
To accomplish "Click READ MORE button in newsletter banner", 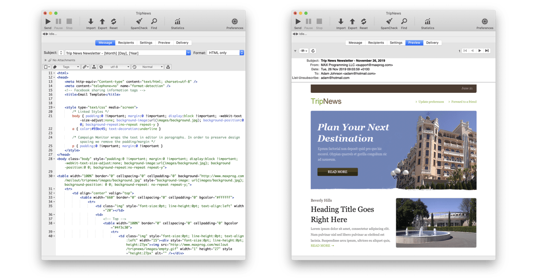I will [x=338, y=172].
